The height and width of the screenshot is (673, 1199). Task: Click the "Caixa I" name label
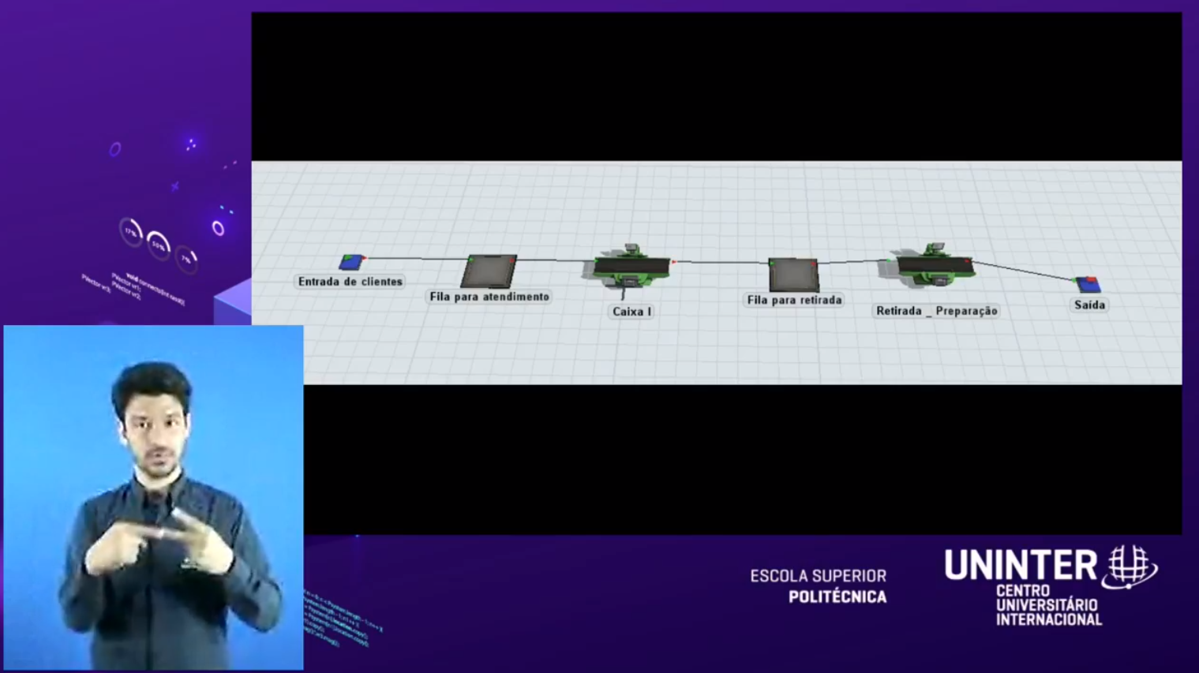[x=631, y=312]
